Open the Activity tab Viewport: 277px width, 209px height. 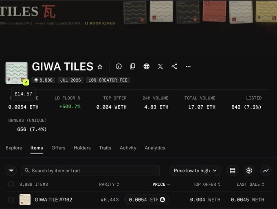pos(128,148)
